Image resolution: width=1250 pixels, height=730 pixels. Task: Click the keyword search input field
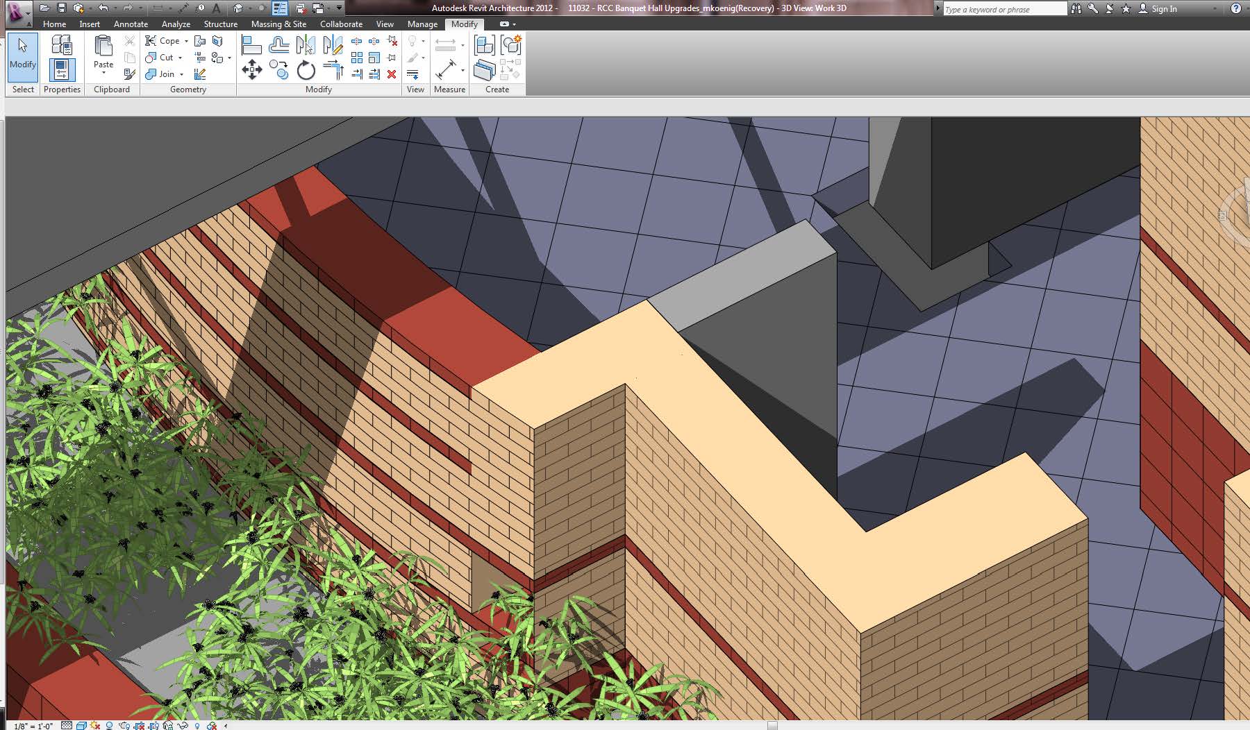point(1003,9)
